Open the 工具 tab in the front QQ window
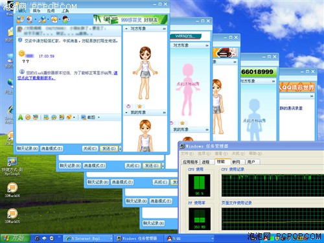This screenshot has width=324, height=243. coord(65,10)
